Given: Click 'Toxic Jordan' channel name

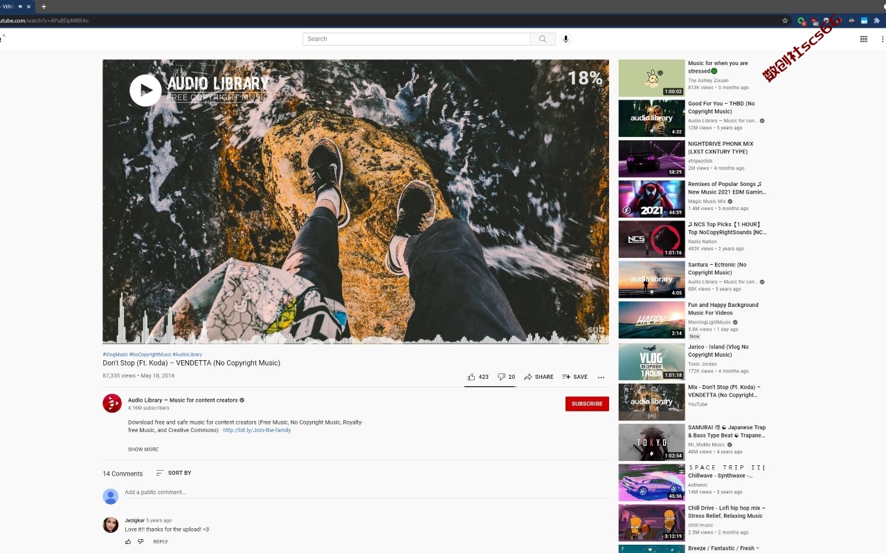Looking at the screenshot, I should 703,364.
